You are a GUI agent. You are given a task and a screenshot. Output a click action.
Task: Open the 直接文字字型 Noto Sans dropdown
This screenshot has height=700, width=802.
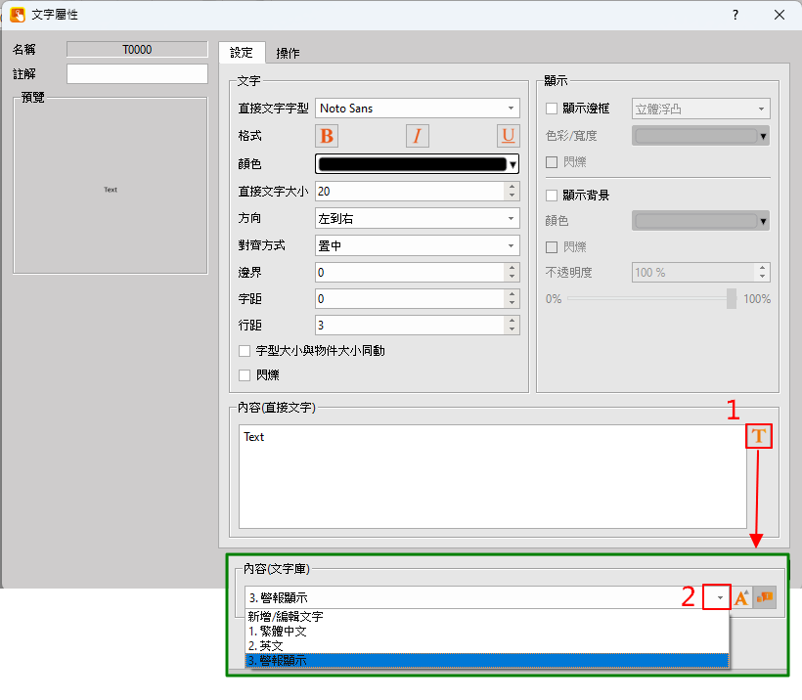[417, 109]
